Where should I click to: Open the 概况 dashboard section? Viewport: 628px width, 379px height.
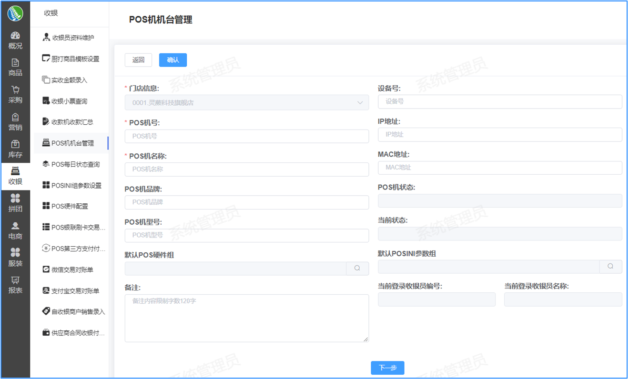coord(15,40)
